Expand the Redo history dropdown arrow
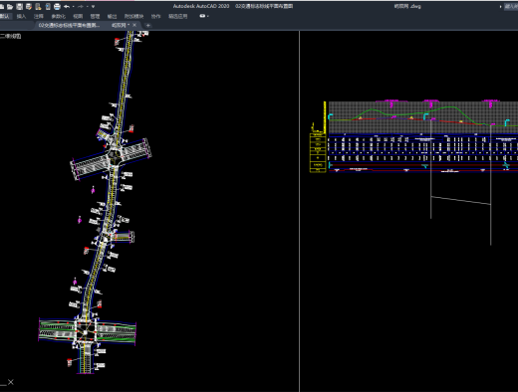518x392 pixels. point(87,7)
